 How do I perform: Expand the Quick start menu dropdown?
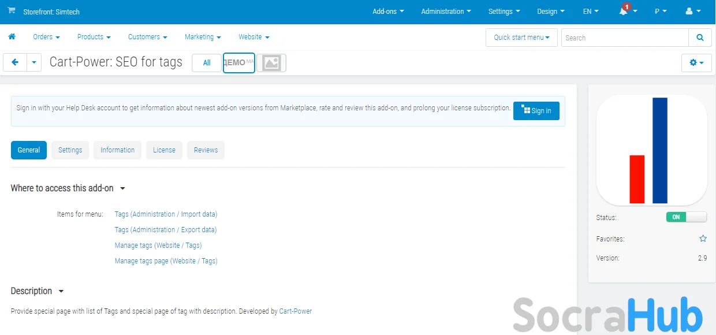click(x=521, y=38)
